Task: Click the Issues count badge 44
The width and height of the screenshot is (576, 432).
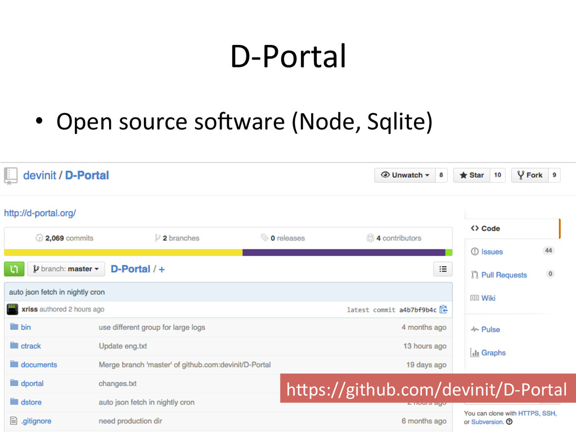Action: [x=548, y=250]
